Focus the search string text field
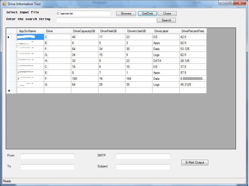The height and width of the screenshot is (186, 249). coord(106,20)
